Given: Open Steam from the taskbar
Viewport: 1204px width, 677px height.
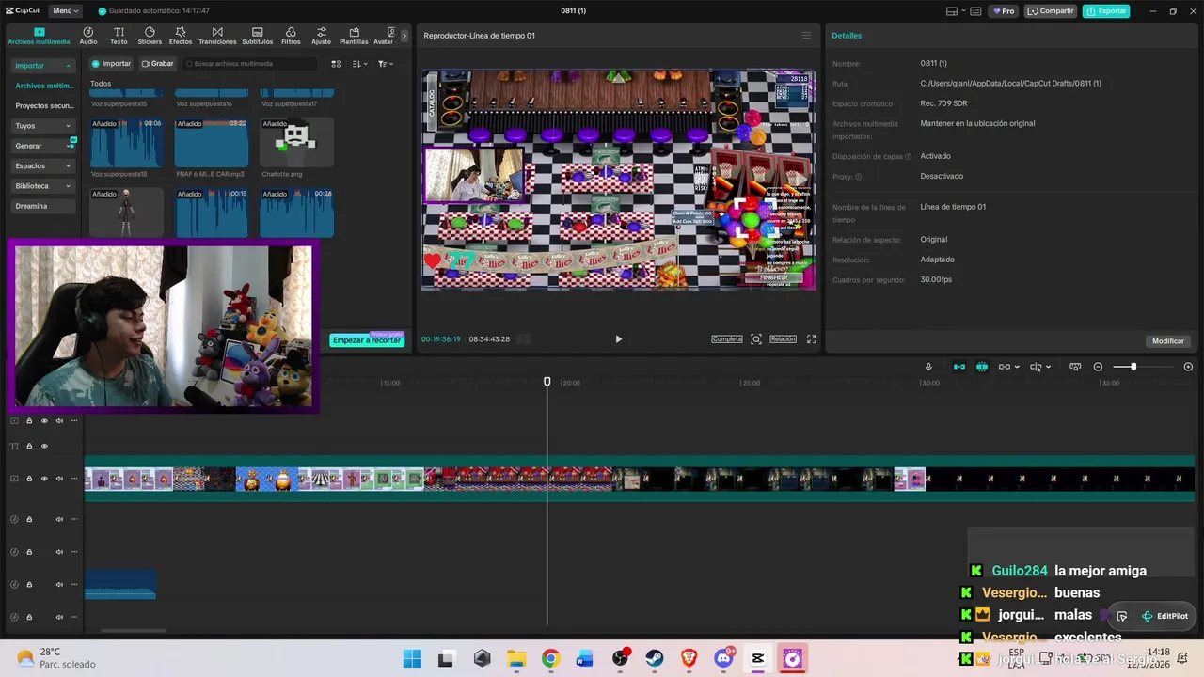Looking at the screenshot, I should 654,658.
